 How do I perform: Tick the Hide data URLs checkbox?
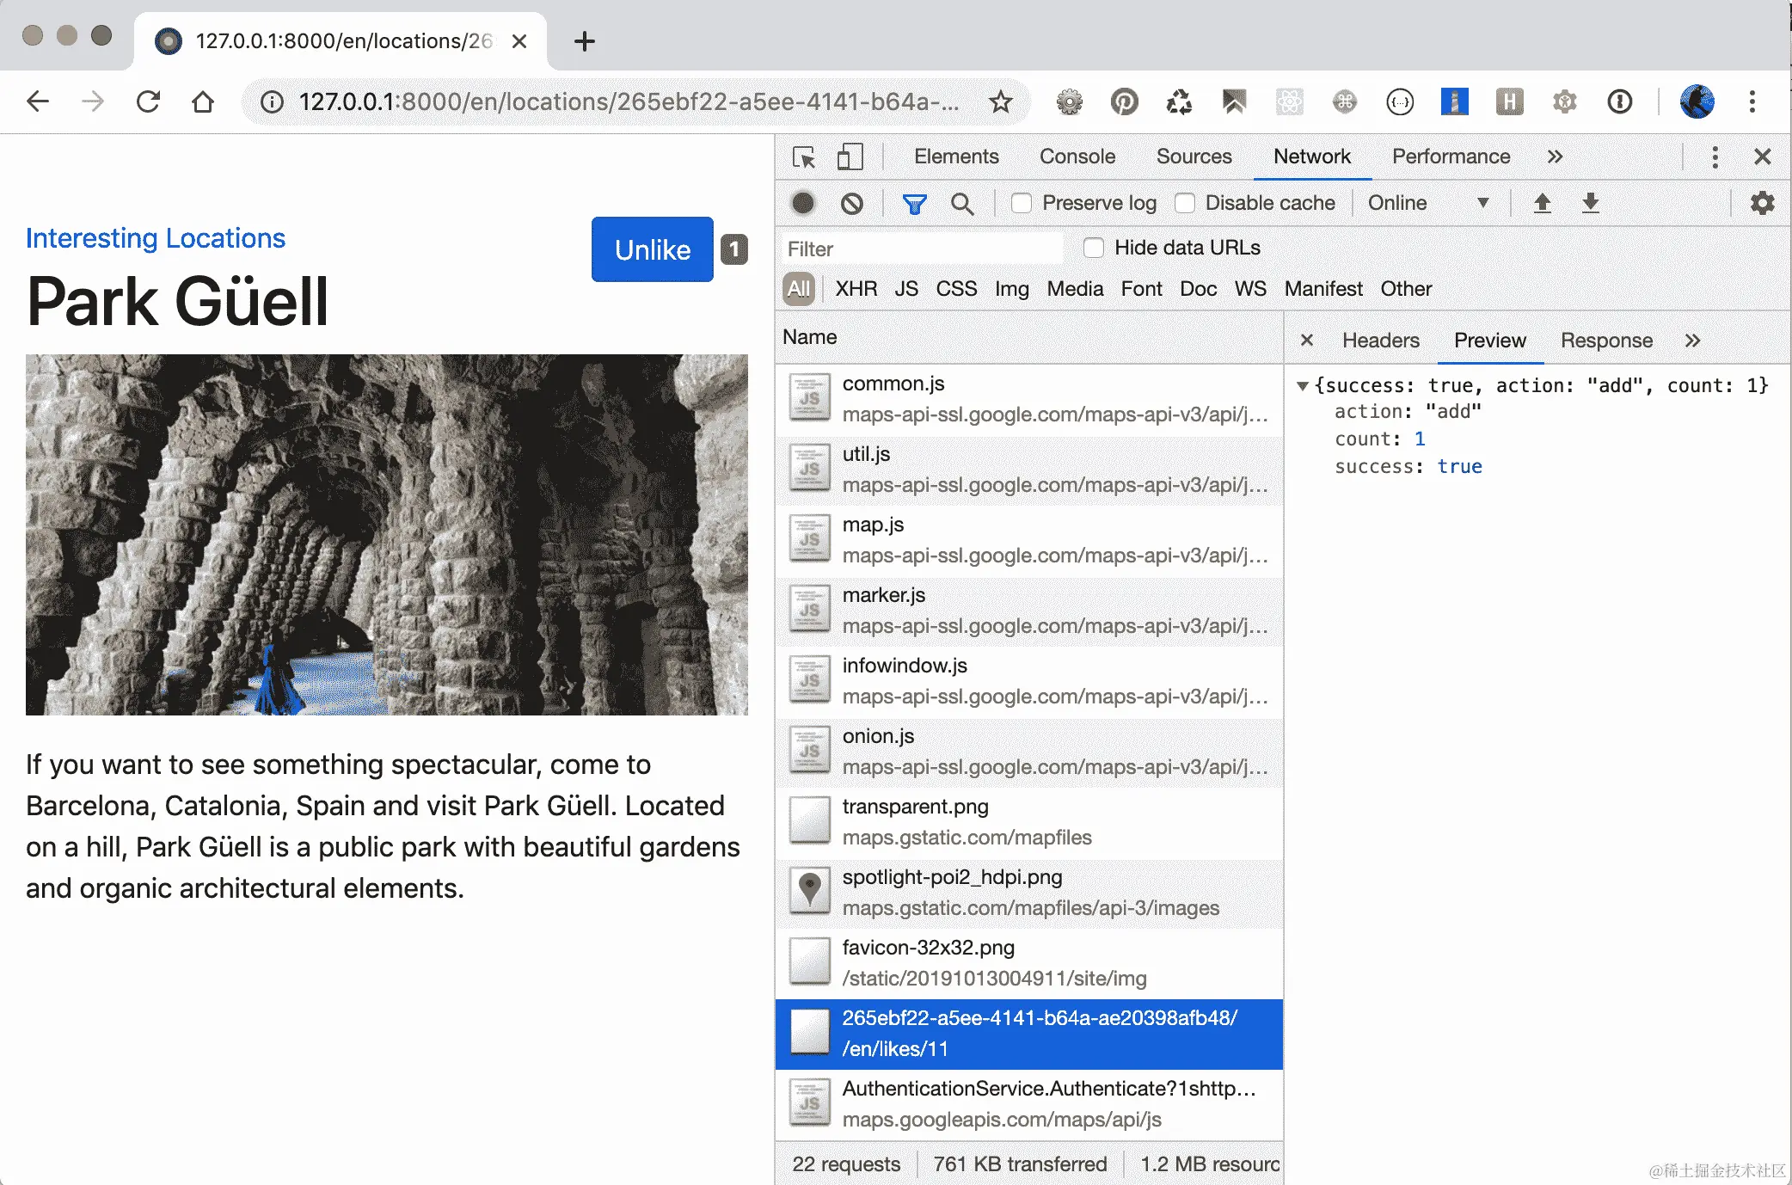click(1093, 248)
